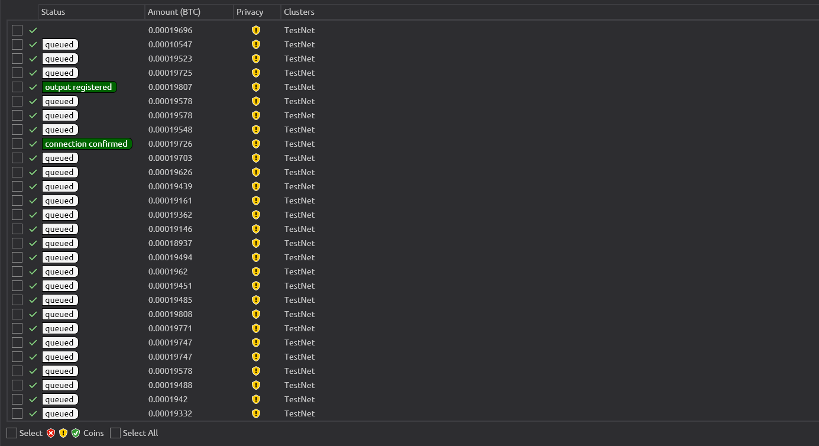Viewport: 819px width, 446px height.
Task: Click the privacy shield icon for 0.00019488
Action: tap(256, 385)
